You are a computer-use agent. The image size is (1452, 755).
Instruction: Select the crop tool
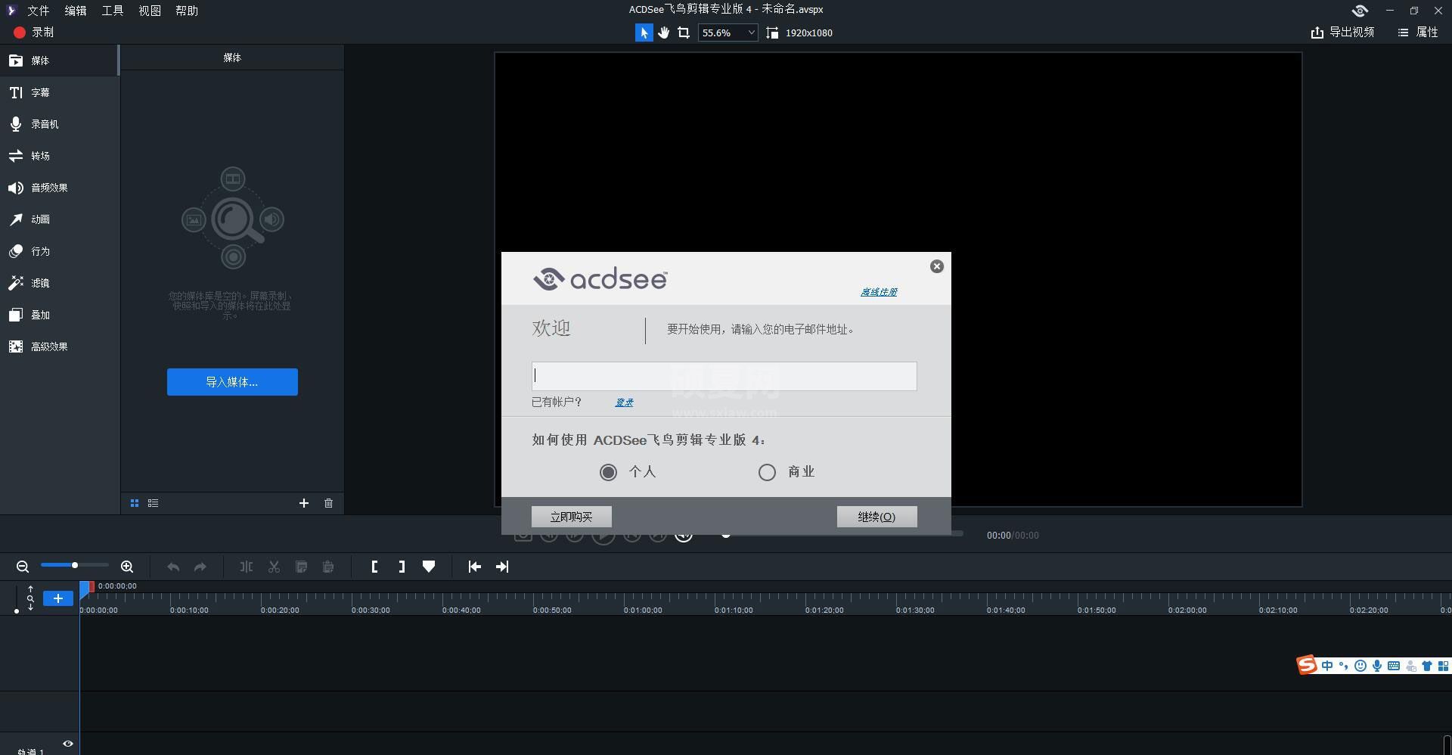point(684,33)
